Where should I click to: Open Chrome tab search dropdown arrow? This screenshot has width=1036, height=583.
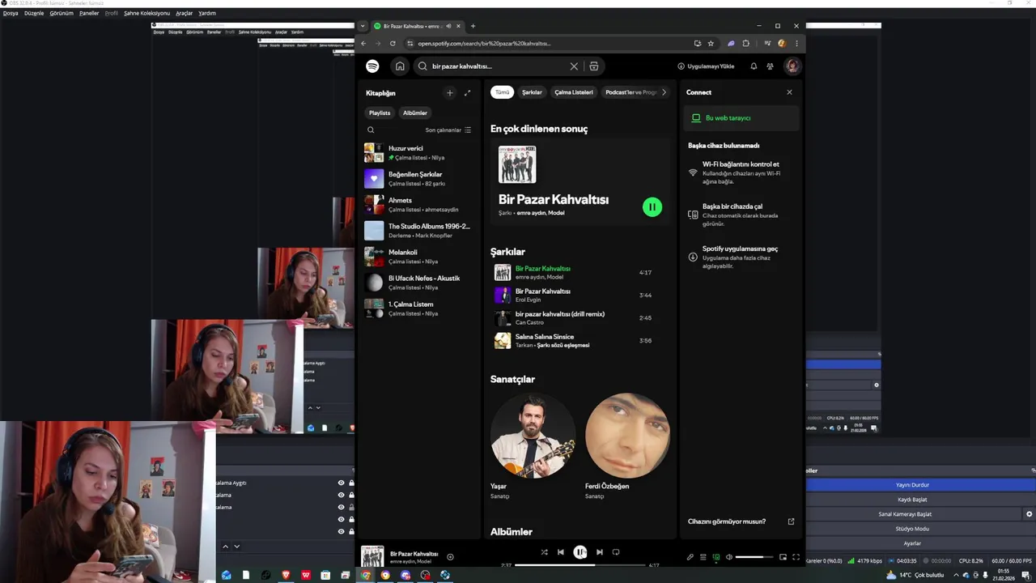[363, 26]
